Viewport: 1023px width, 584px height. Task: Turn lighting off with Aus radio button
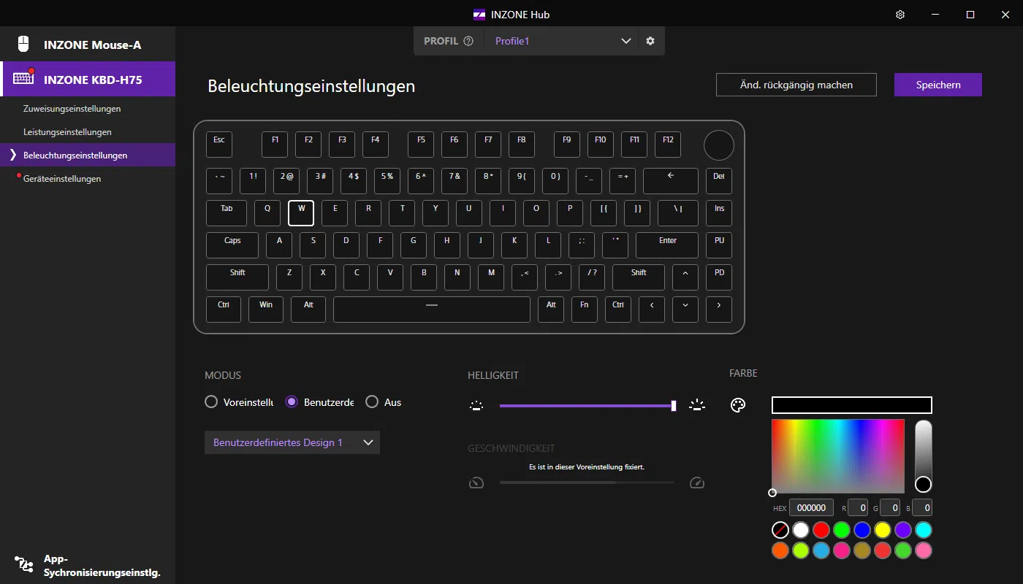point(372,401)
